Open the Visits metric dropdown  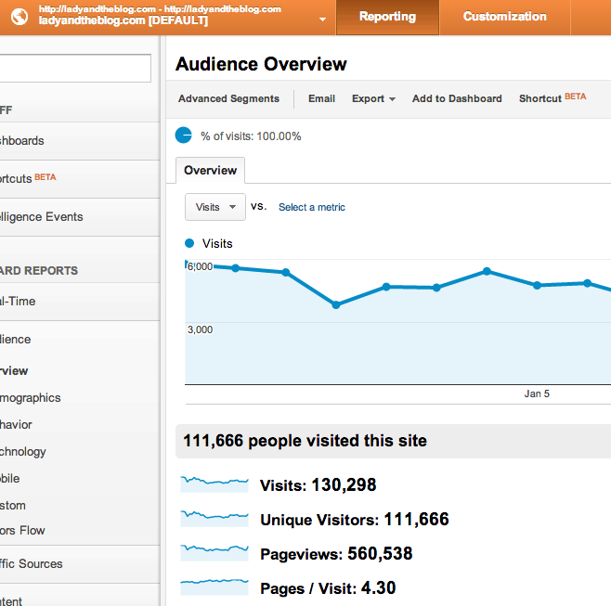(215, 207)
